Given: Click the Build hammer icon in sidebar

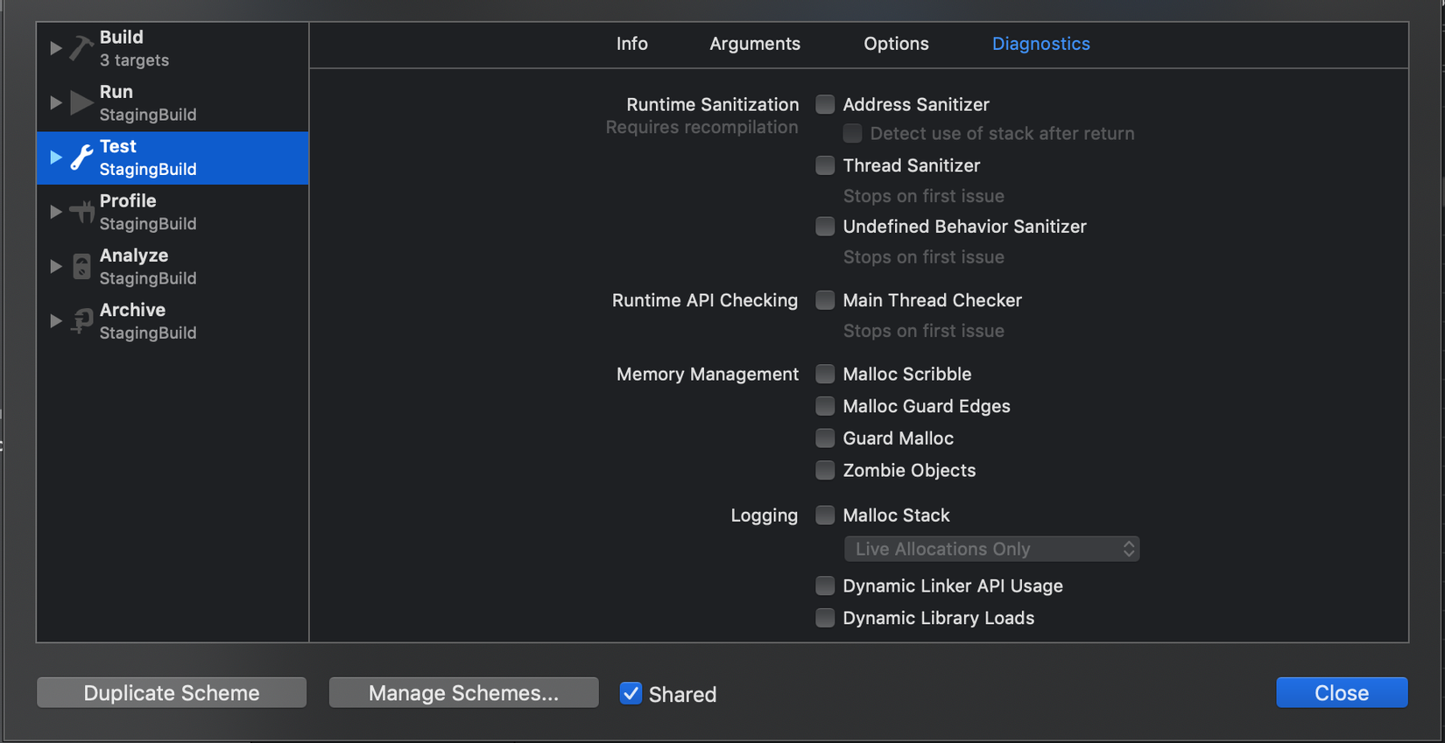Looking at the screenshot, I should [x=81, y=48].
